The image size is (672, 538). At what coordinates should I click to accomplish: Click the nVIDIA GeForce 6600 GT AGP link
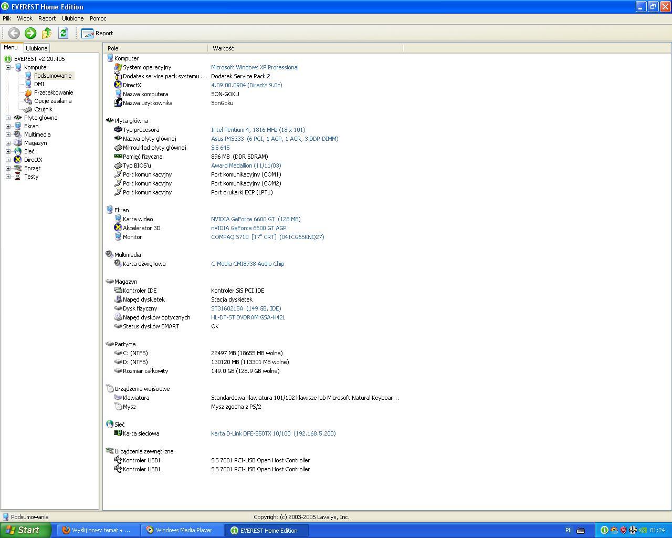pyautogui.click(x=248, y=228)
